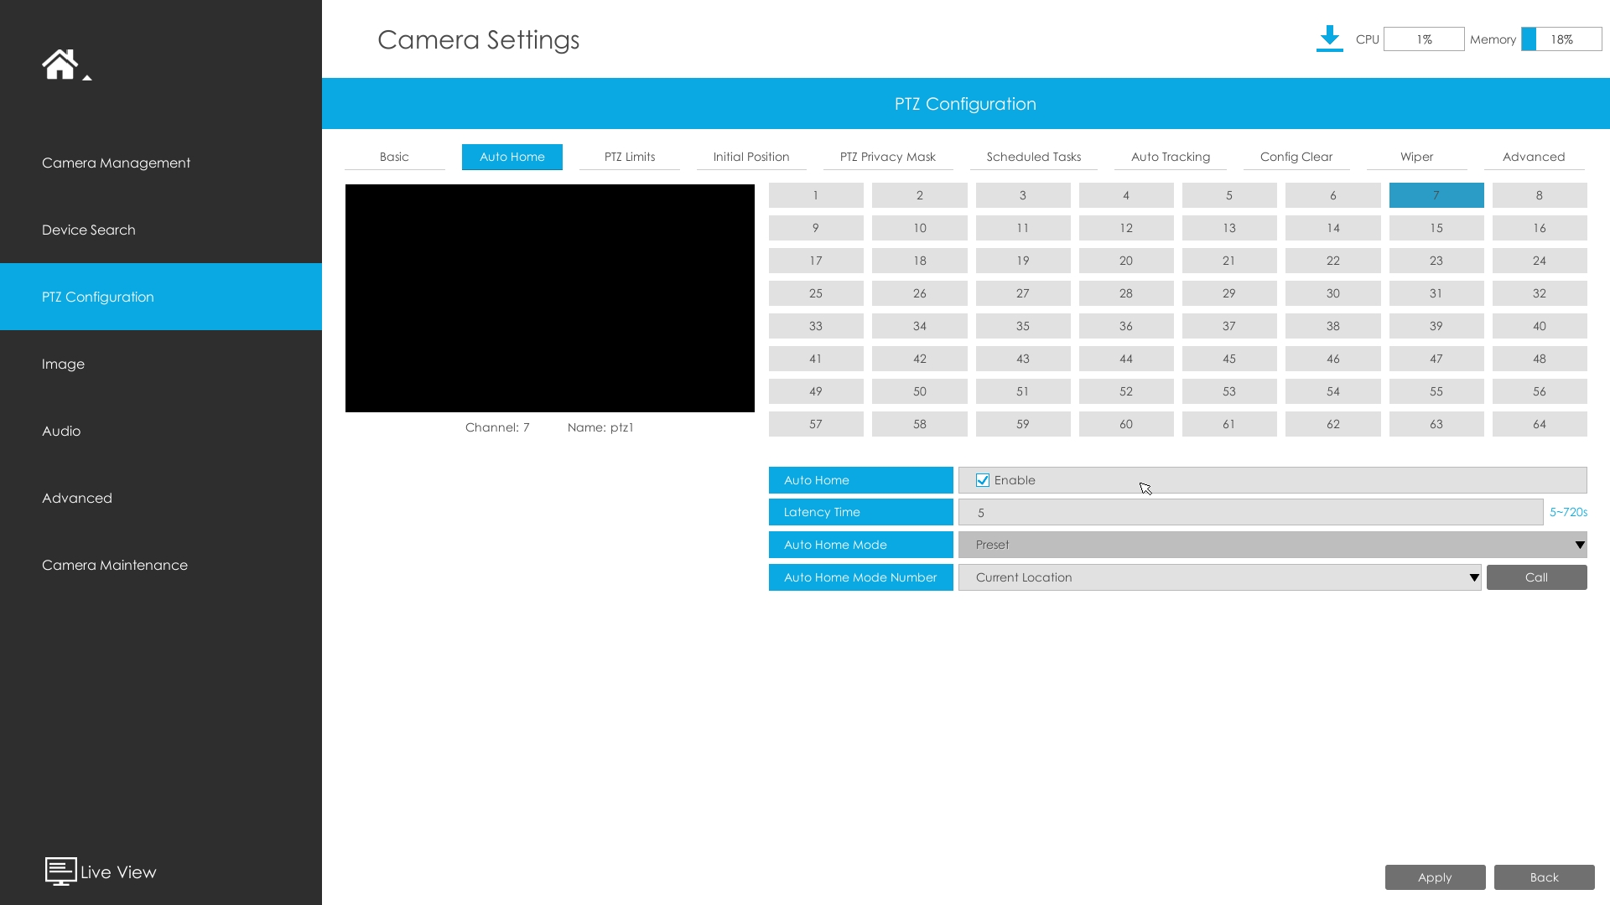Select channel 57 button
Screen dimensions: 1610x905
pyautogui.click(x=816, y=424)
